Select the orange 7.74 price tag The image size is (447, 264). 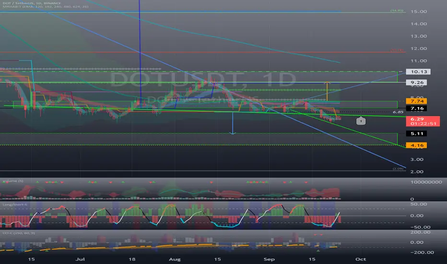coord(416,101)
